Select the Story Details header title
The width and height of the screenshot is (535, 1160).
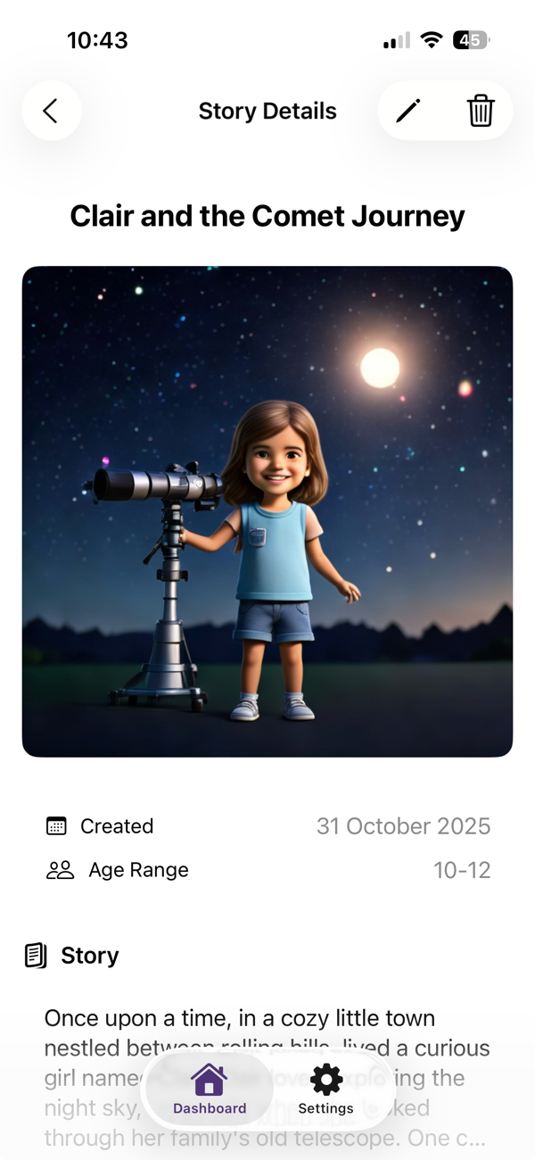pos(267,111)
